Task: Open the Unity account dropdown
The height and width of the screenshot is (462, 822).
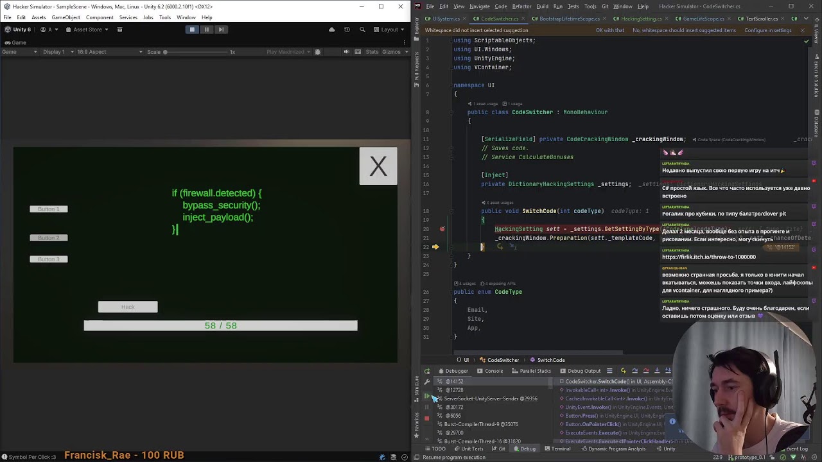Action: [x=49, y=30]
